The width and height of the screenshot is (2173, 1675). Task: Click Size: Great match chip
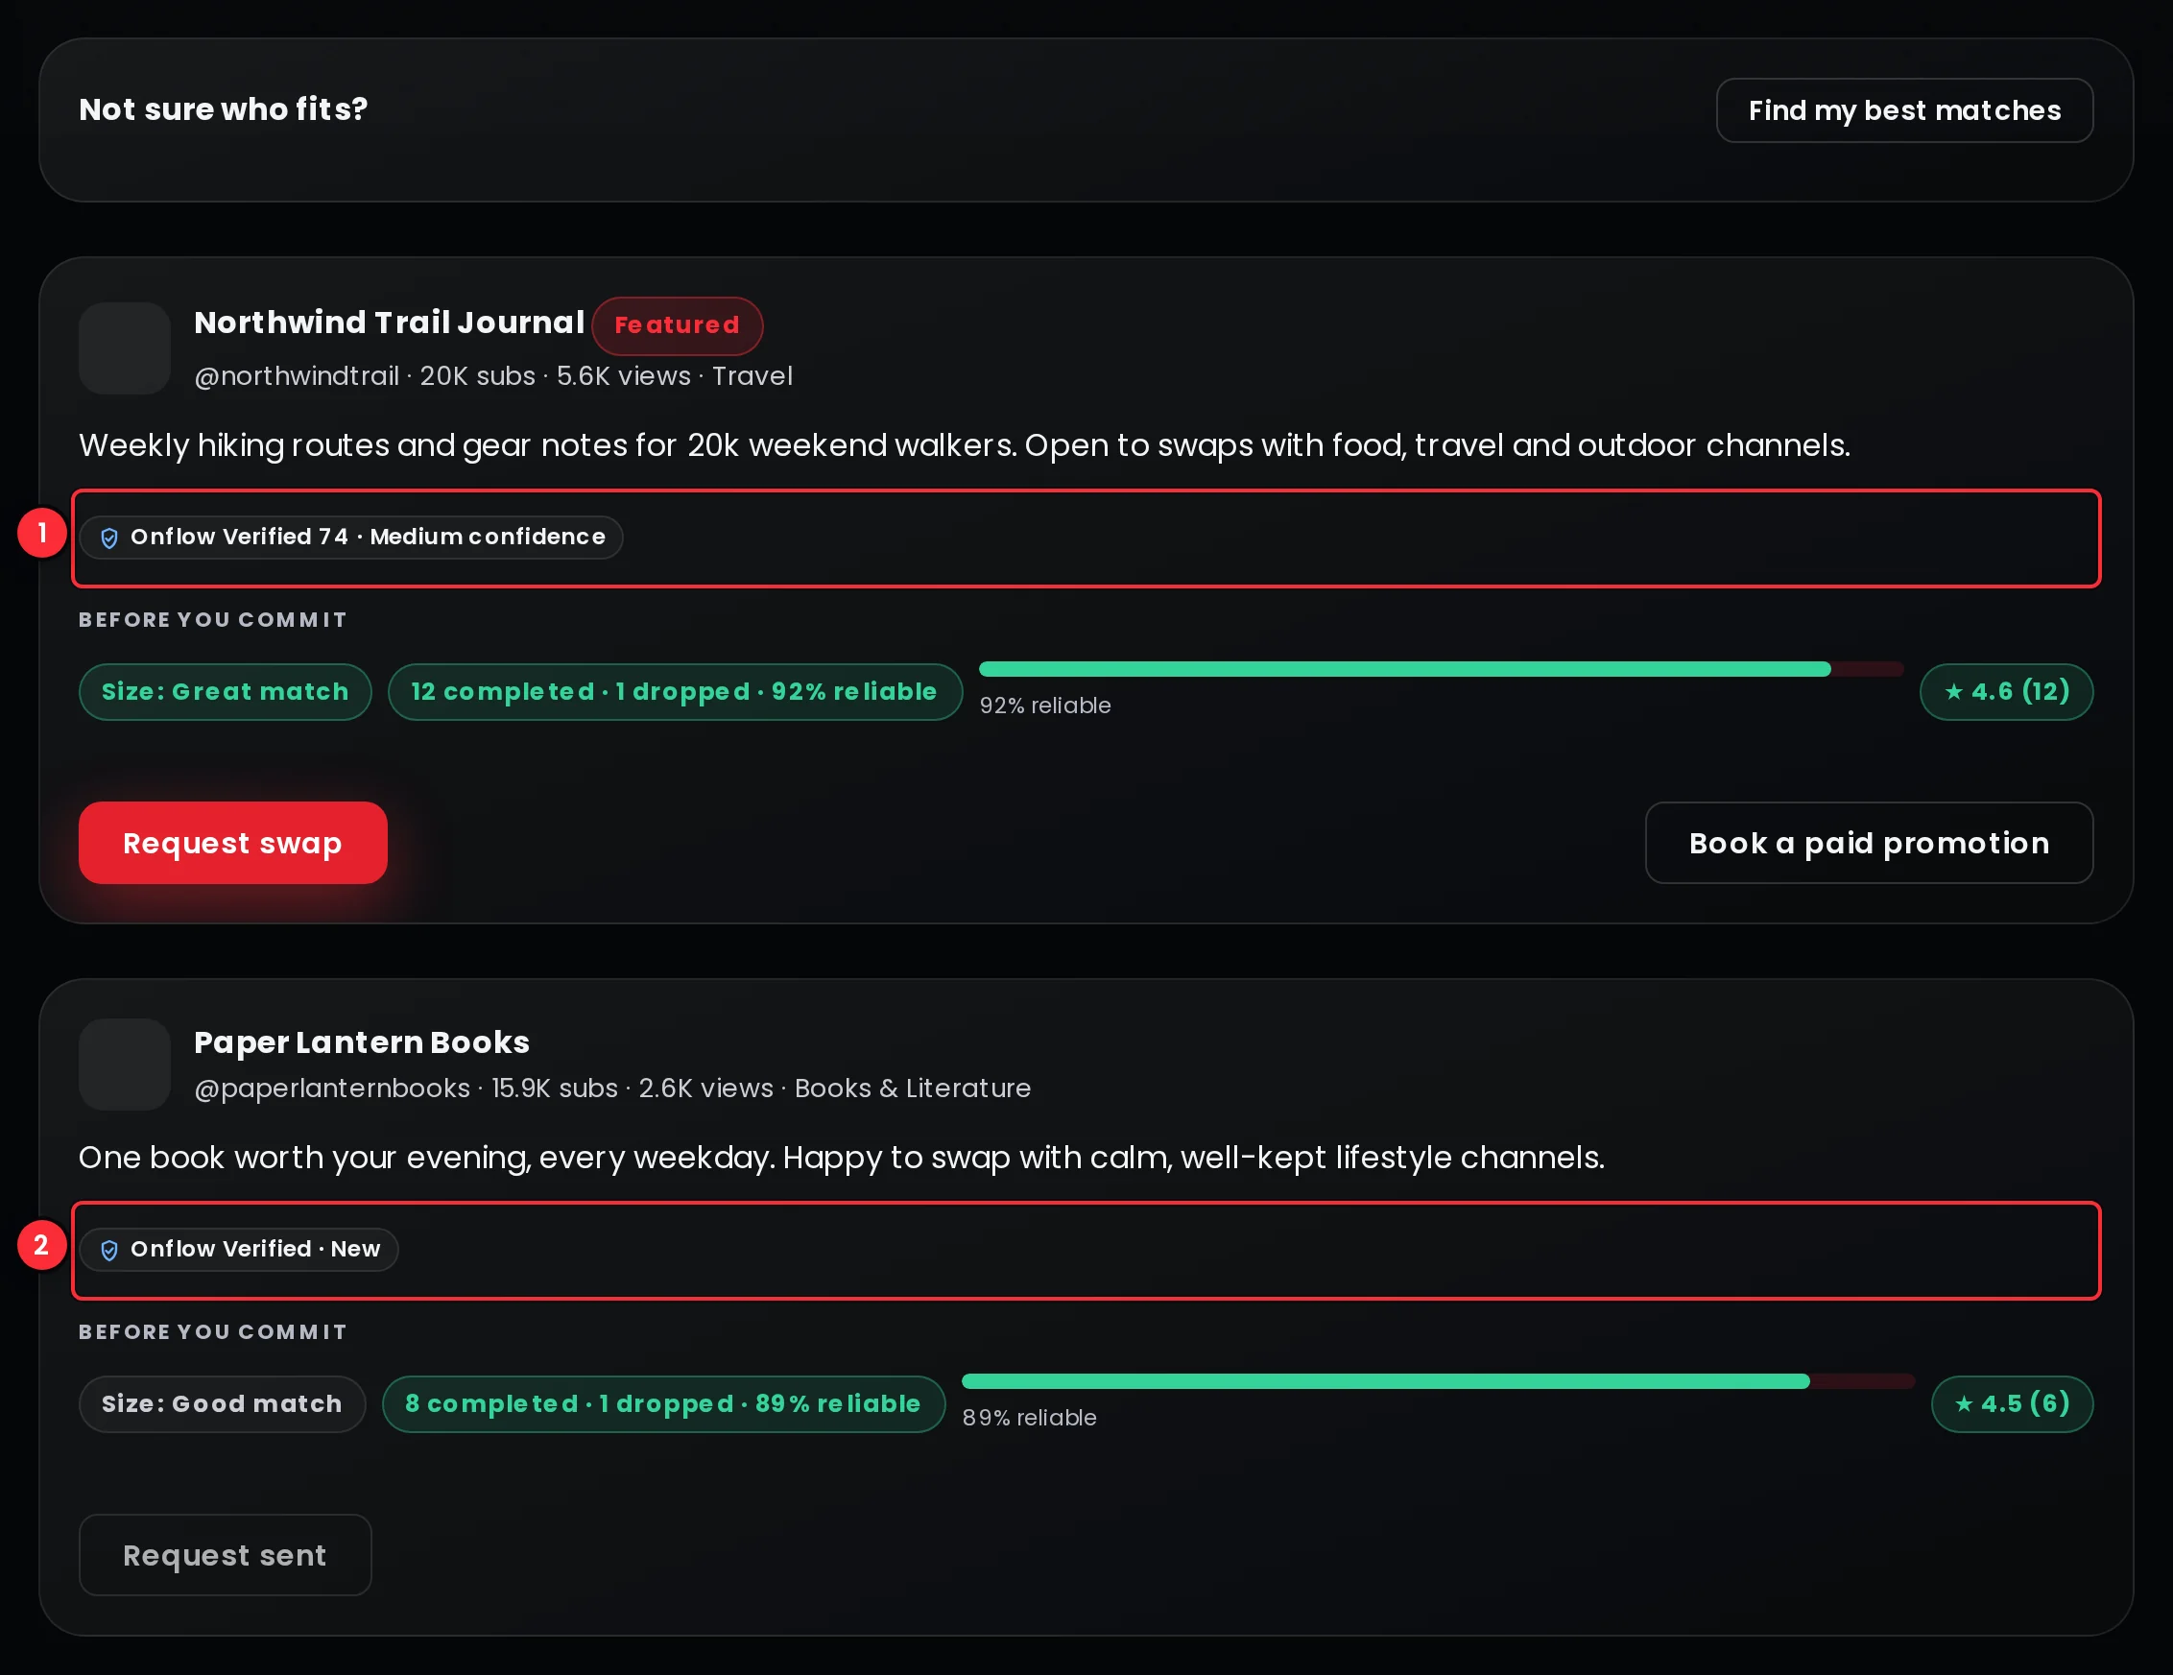coord(225,692)
